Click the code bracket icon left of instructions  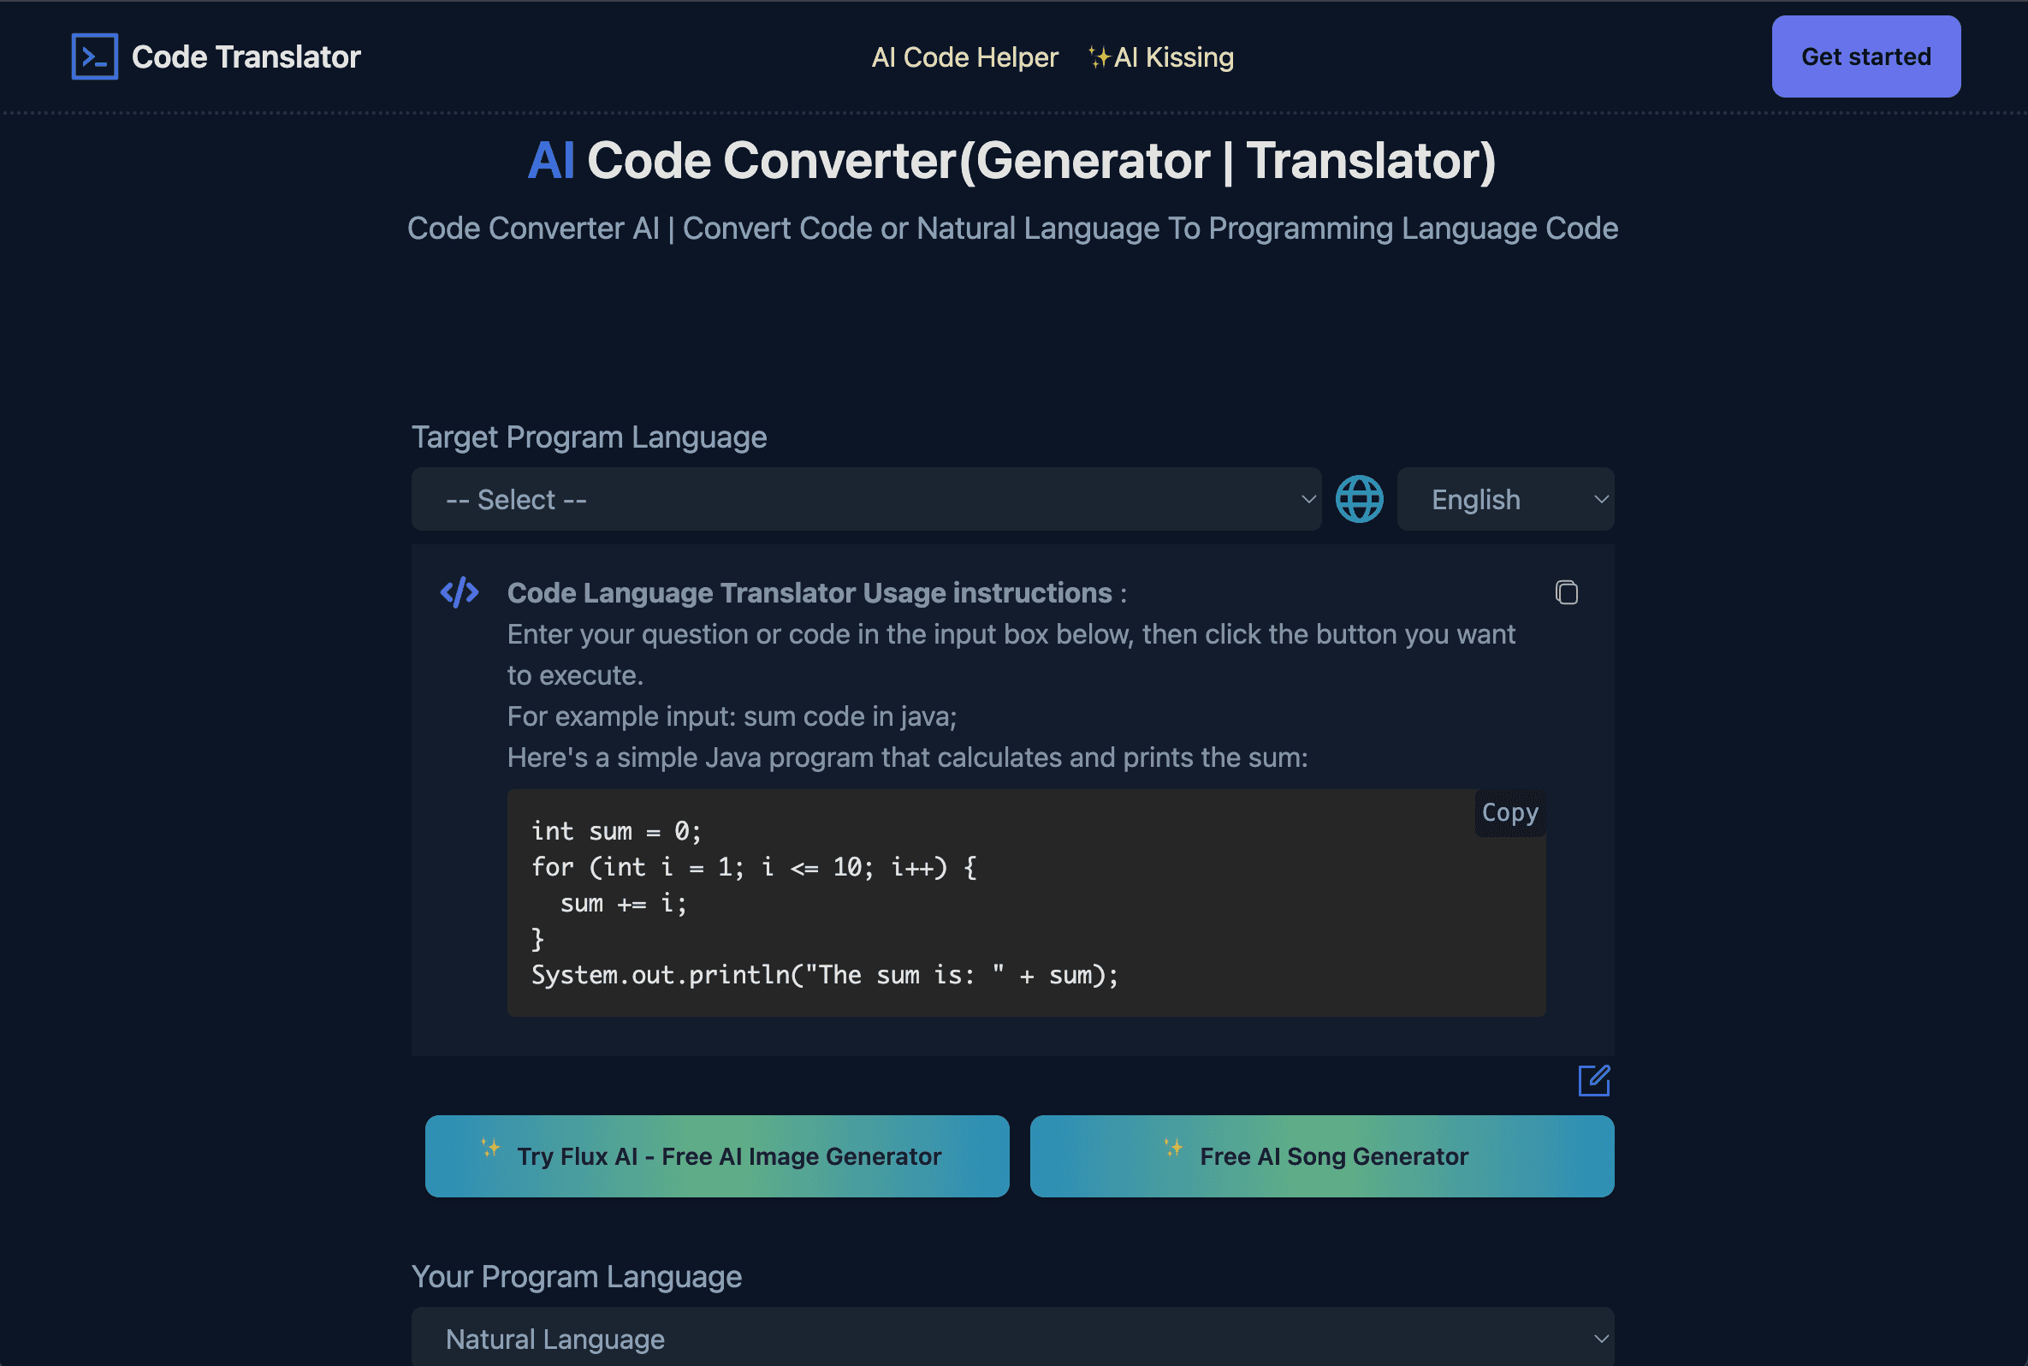click(460, 590)
